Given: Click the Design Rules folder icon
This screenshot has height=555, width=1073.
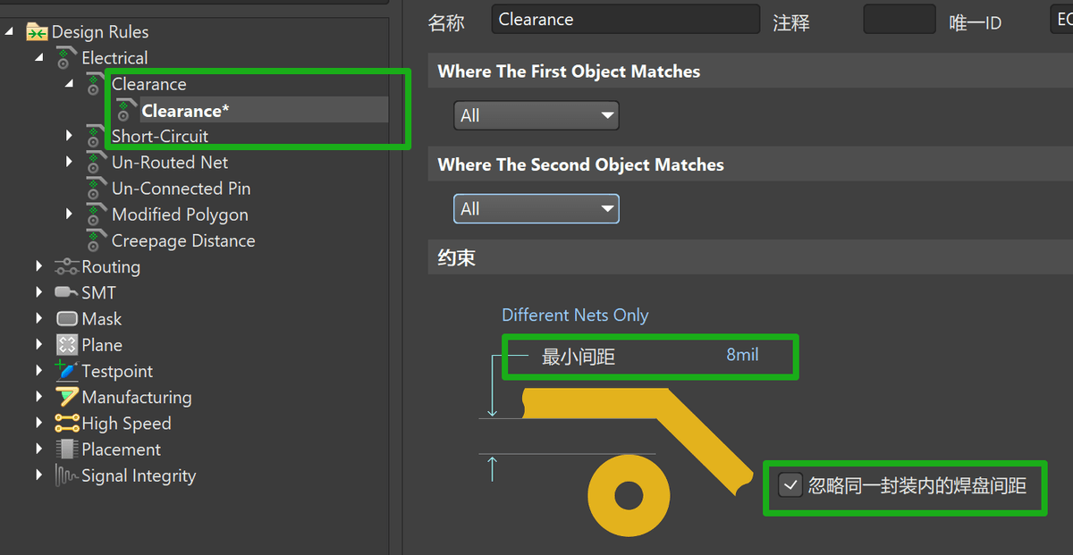Looking at the screenshot, I should tap(38, 32).
